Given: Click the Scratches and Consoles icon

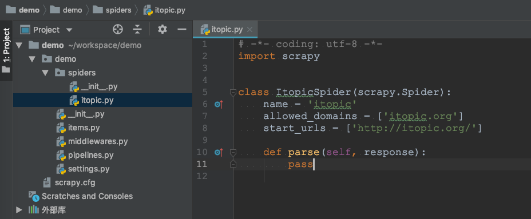Looking at the screenshot, I should (34, 196).
